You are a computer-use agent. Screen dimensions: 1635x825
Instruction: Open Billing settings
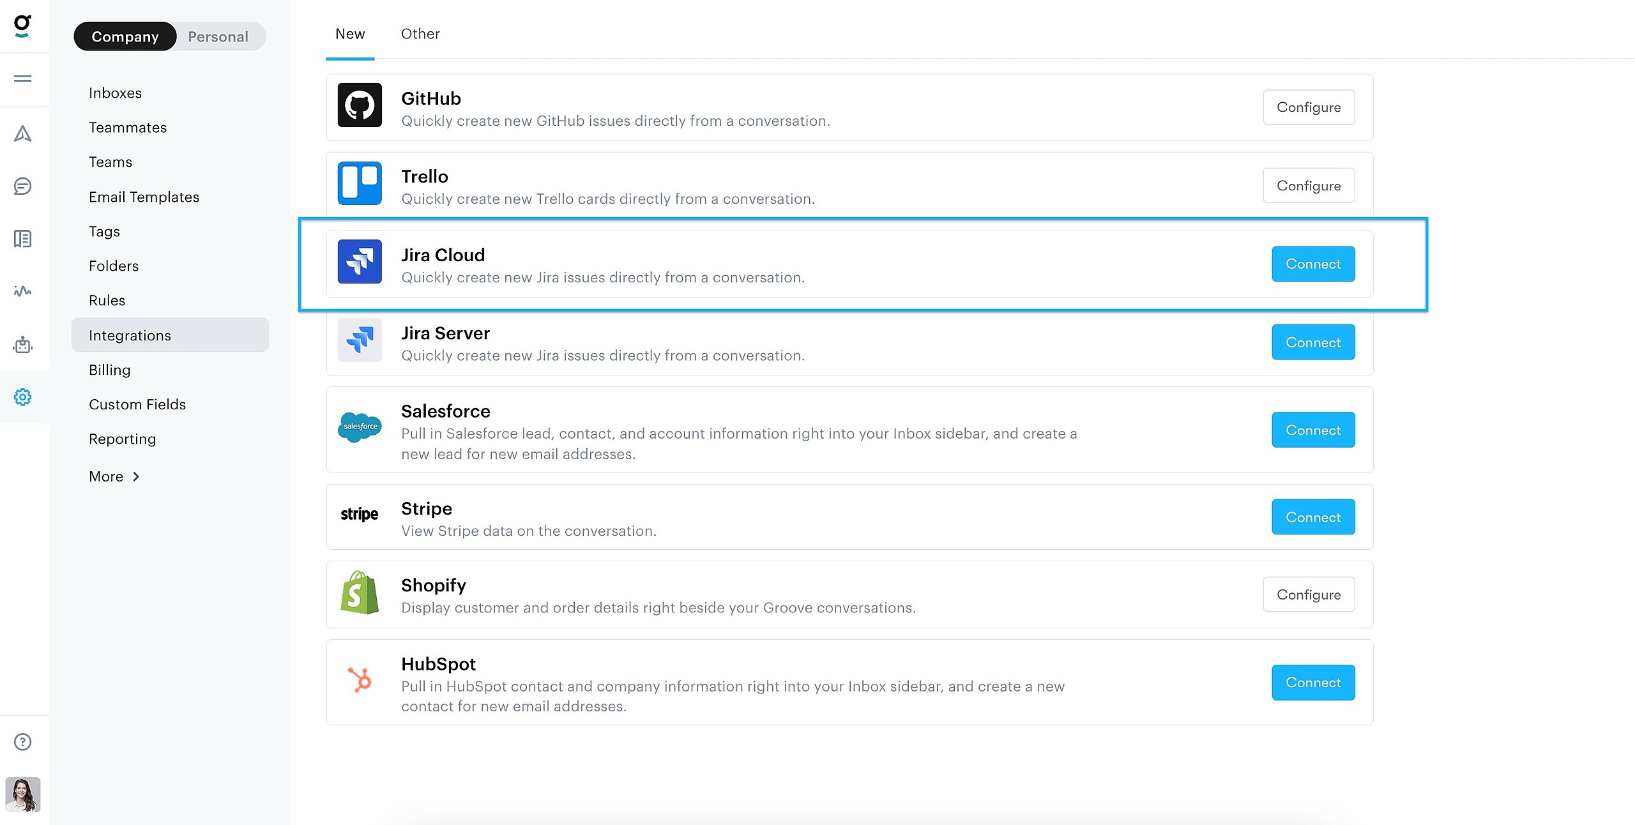(x=110, y=370)
